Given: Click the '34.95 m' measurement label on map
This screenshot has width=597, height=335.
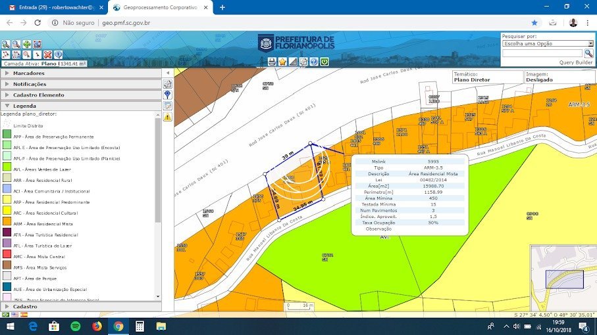Looking at the screenshot, I should pos(303,206).
